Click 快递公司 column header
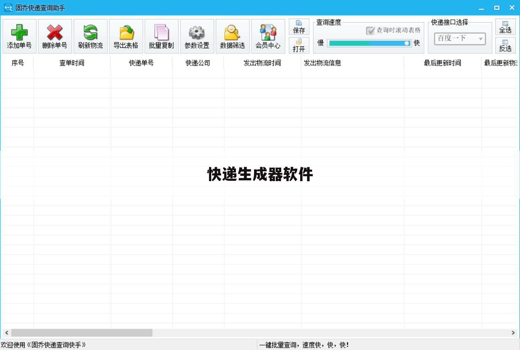Viewport: 520px width, 350px height. [198, 63]
